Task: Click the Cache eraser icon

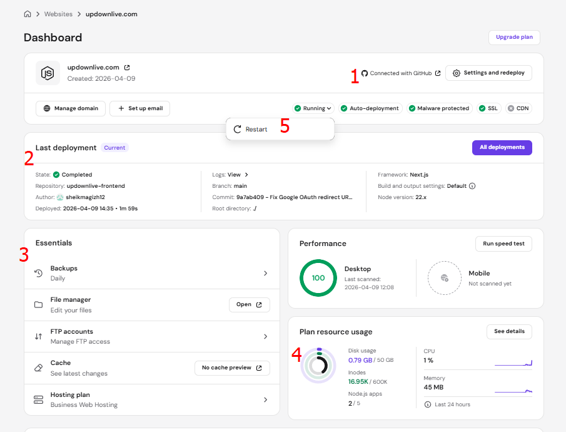Action: click(x=38, y=368)
